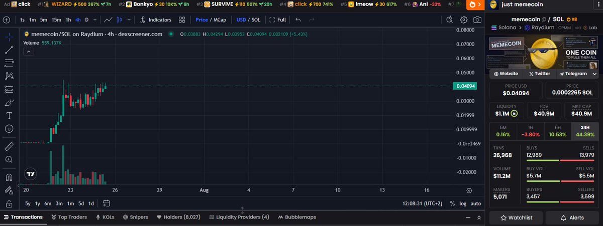This screenshot has height=226, width=603.
Task: Select the chart patterns tool
Action: 9,76
